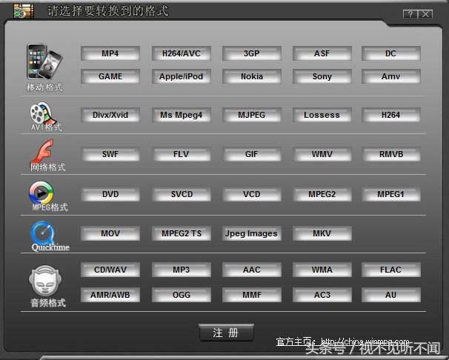
Task: Choose MP4 as the output format
Action: tap(110, 54)
